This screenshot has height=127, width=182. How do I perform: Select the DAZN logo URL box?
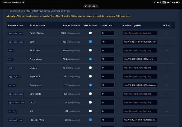pyautogui.click(x=140, y=102)
